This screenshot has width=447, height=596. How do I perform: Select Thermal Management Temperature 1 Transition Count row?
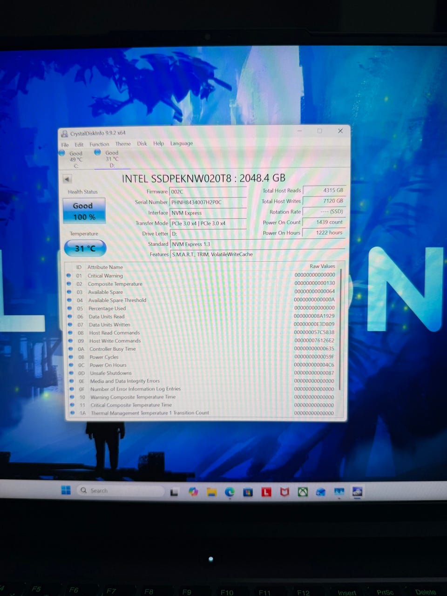204,413
